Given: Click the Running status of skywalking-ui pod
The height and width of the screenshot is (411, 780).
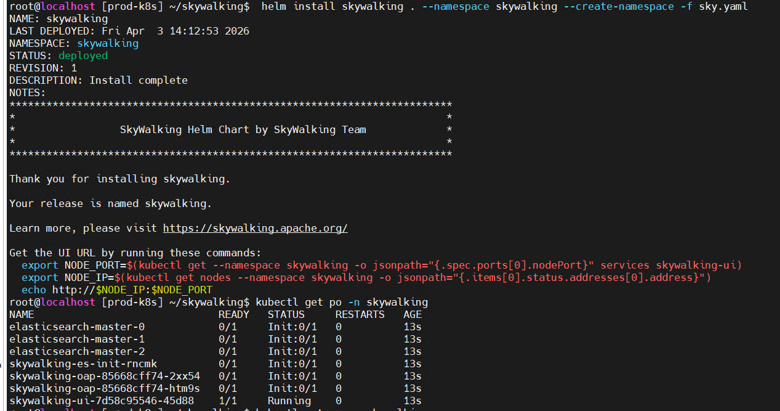Looking at the screenshot, I should coord(289,401).
